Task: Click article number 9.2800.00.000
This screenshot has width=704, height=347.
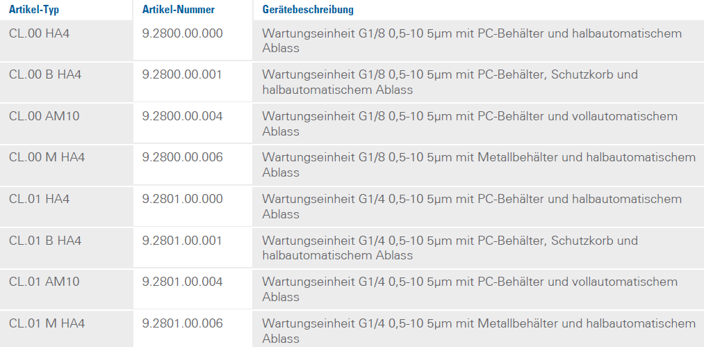Action: coord(182,33)
